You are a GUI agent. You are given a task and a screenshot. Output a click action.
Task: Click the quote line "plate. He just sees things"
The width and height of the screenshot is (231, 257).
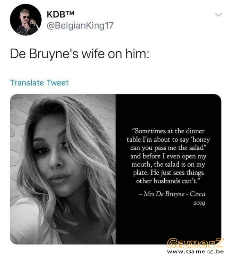(x=168, y=173)
